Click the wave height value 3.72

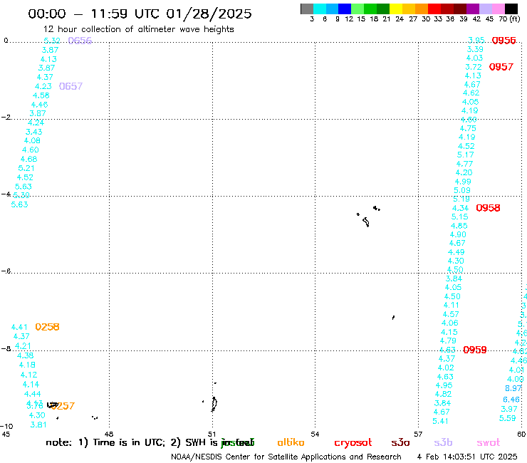[474, 67]
